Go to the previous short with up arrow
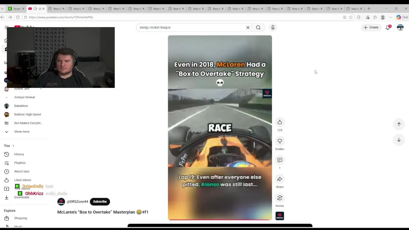Image resolution: width=409 pixels, height=230 pixels. [x=399, y=124]
